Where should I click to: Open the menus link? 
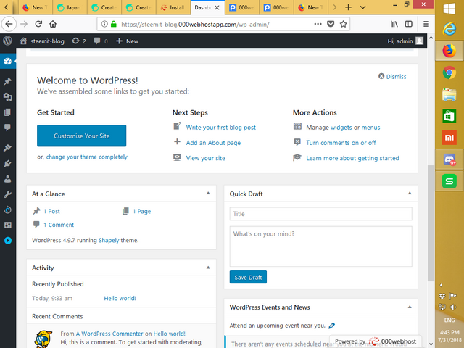pos(370,128)
